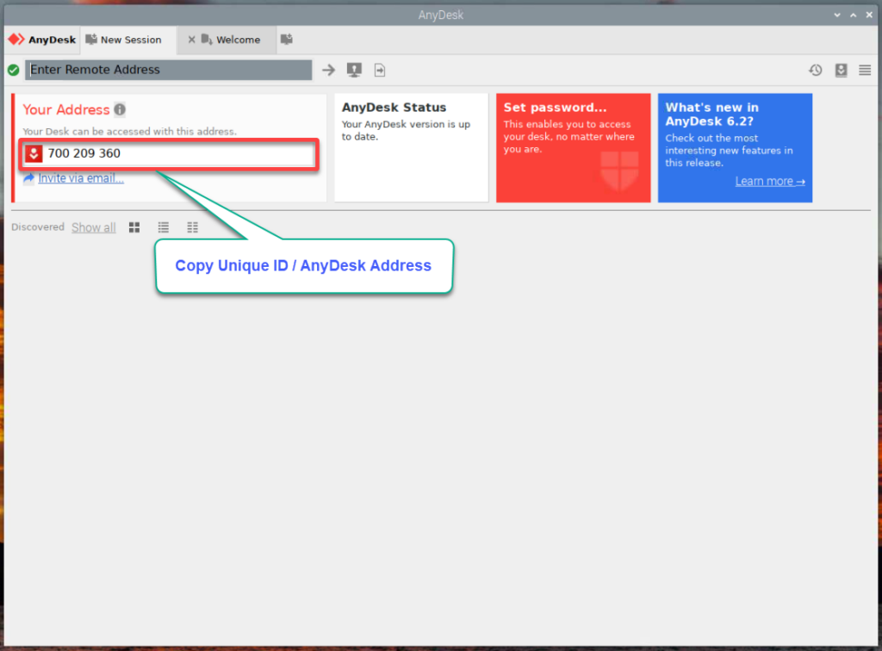882x651 pixels.
Task: Open the Learn more link
Action: [770, 181]
